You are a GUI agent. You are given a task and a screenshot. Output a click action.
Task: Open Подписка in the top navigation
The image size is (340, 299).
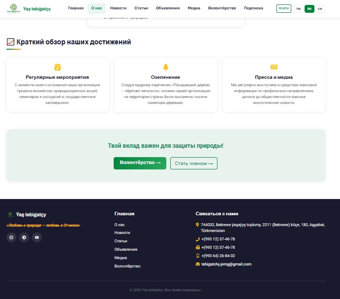(253, 8)
